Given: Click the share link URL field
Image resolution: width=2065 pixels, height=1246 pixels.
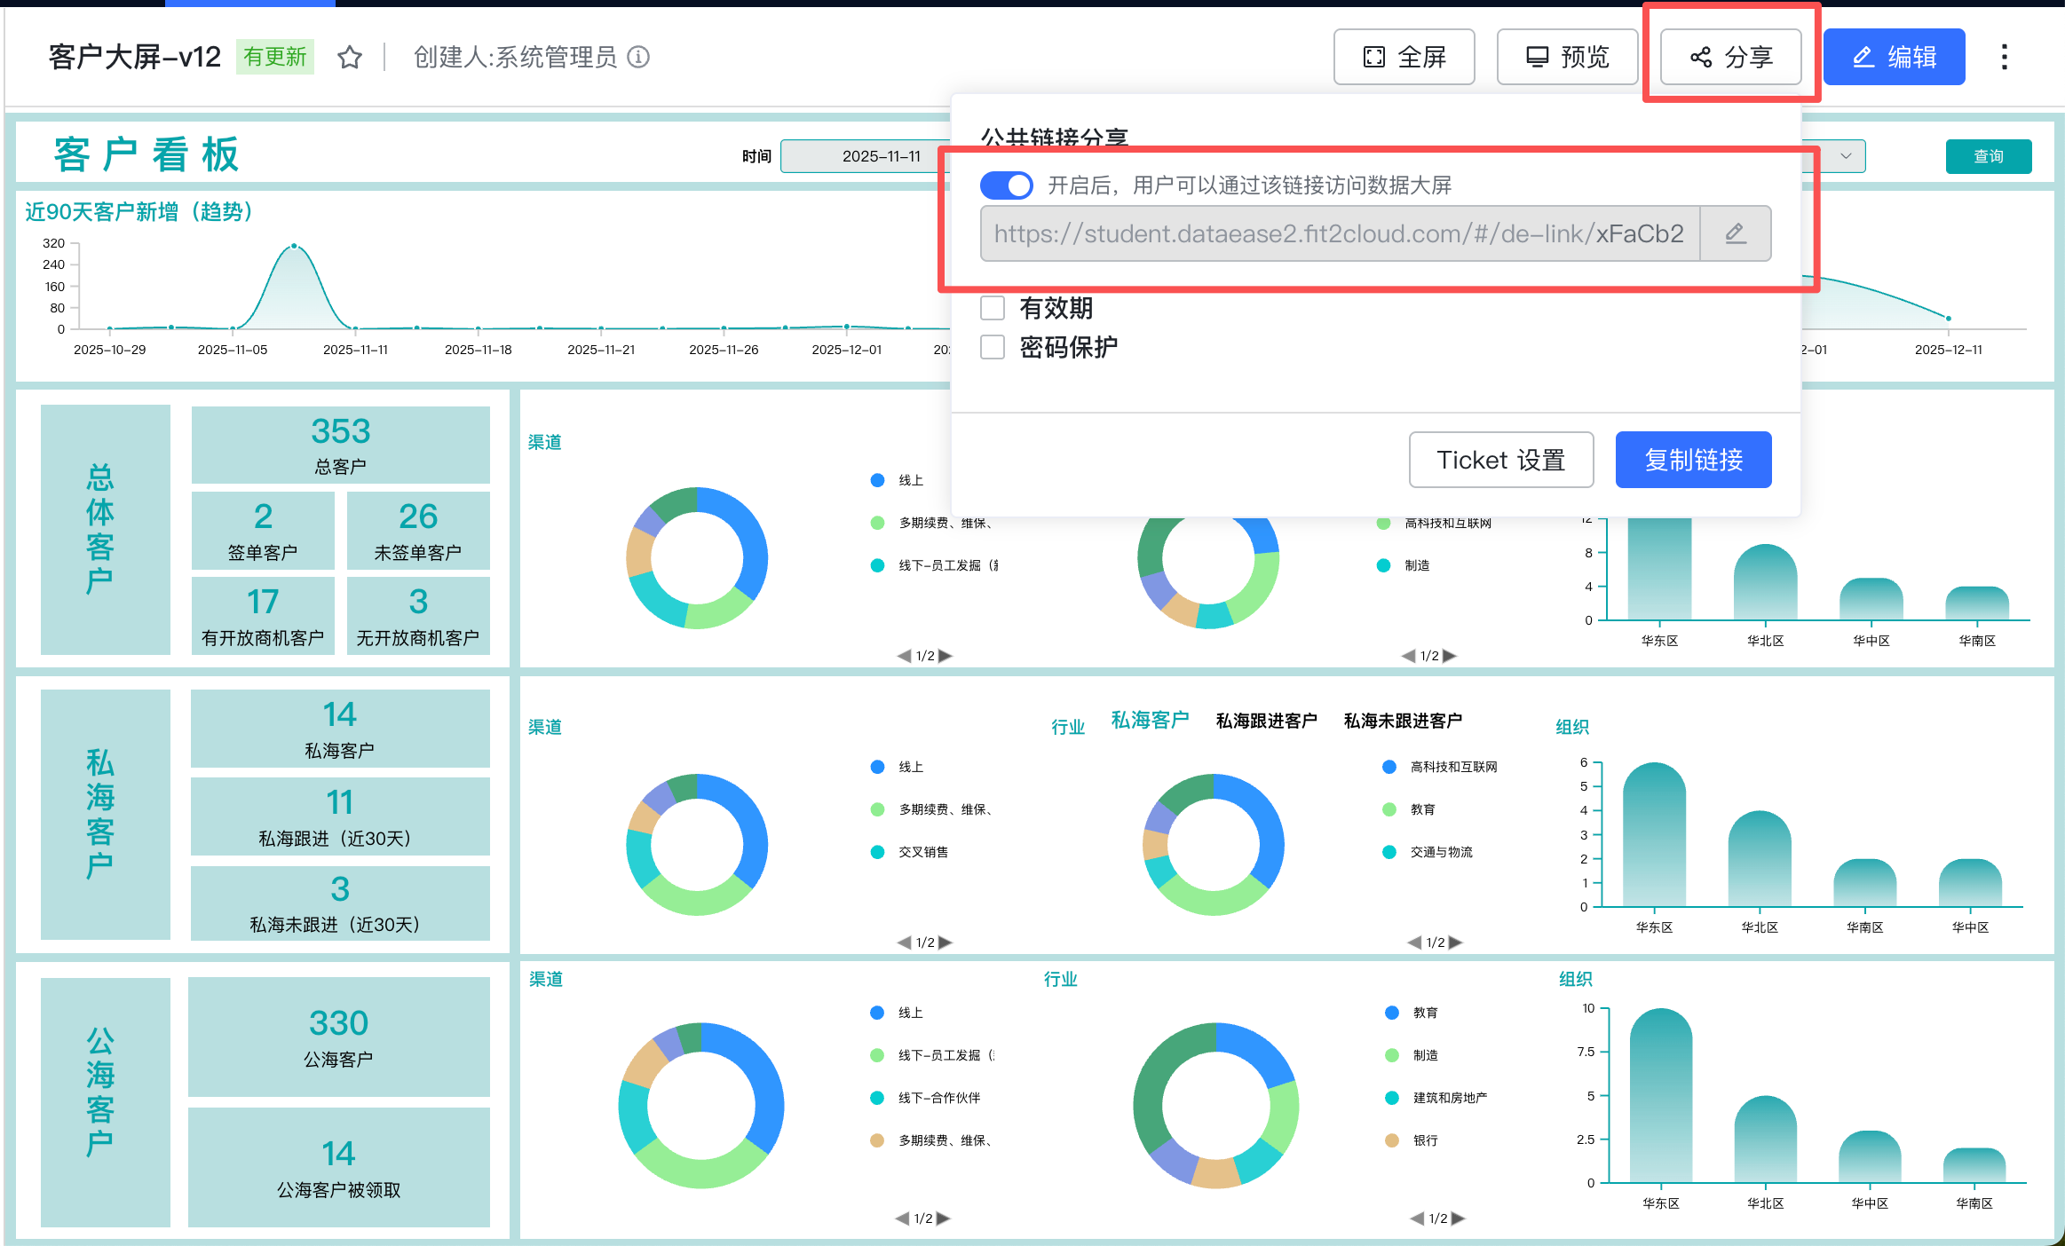Looking at the screenshot, I should 1339,233.
